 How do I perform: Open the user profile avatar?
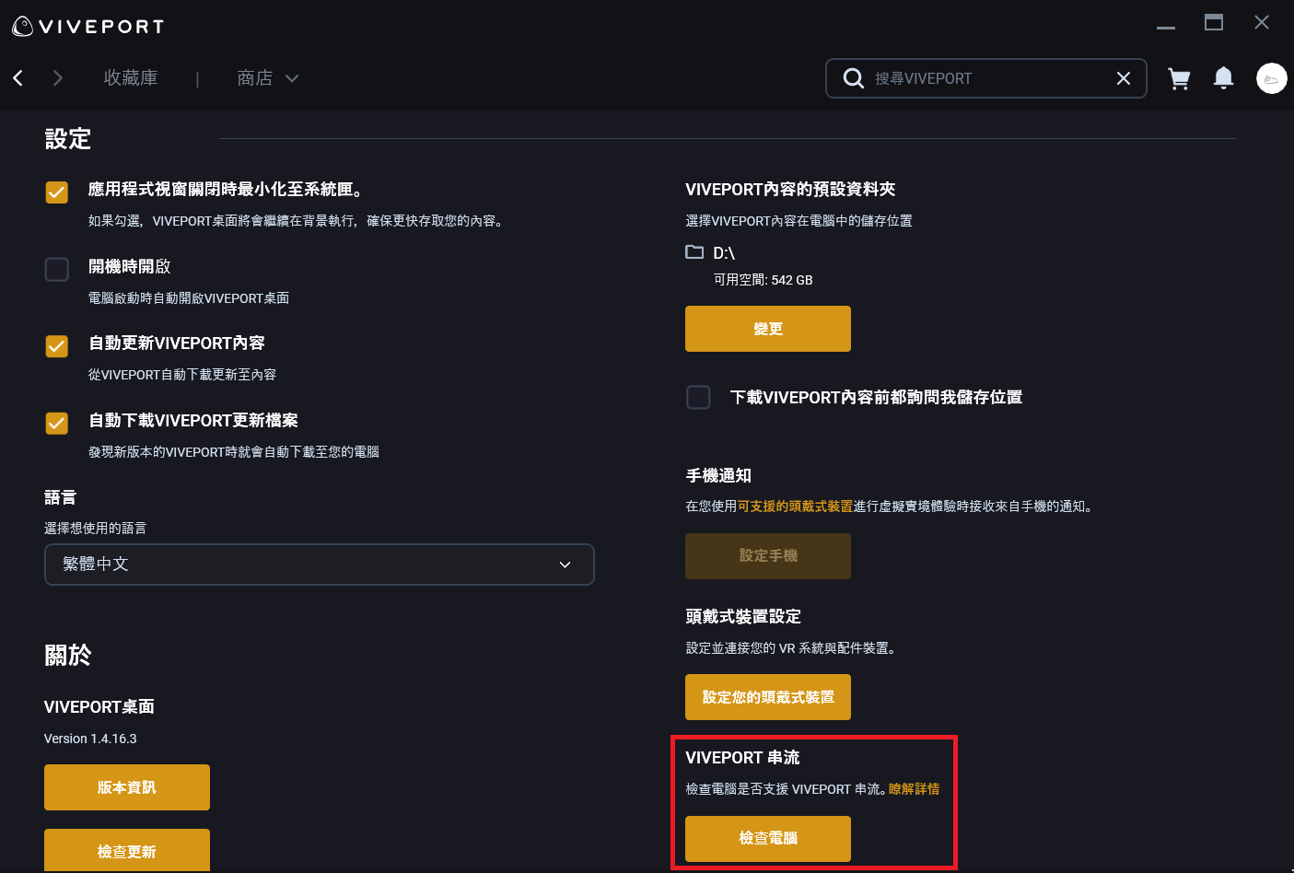pyautogui.click(x=1272, y=78)
